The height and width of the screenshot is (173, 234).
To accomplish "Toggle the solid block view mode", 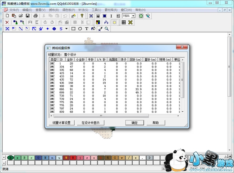I will pyautogui.click(x=105, y=16).
